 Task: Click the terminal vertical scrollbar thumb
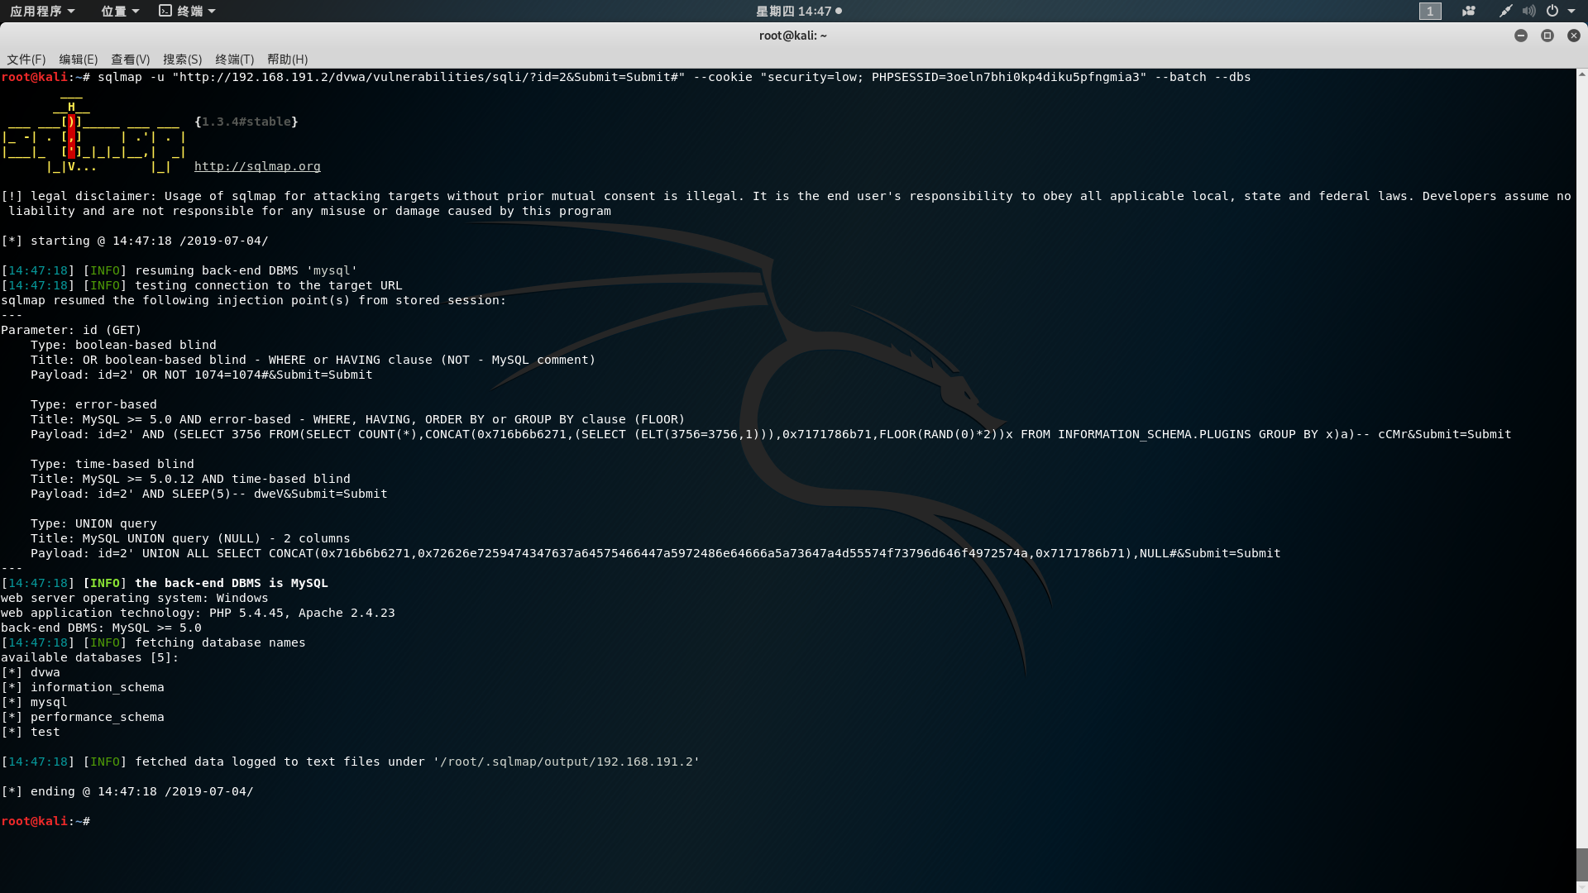tap(1581, 864)
